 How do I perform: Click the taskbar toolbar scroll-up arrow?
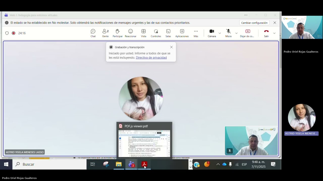pyautogui.click(x=191, y=162)
